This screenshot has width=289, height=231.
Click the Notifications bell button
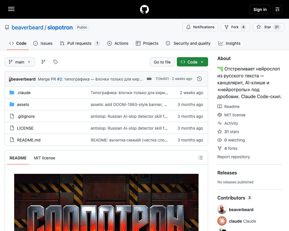point(200,27)
